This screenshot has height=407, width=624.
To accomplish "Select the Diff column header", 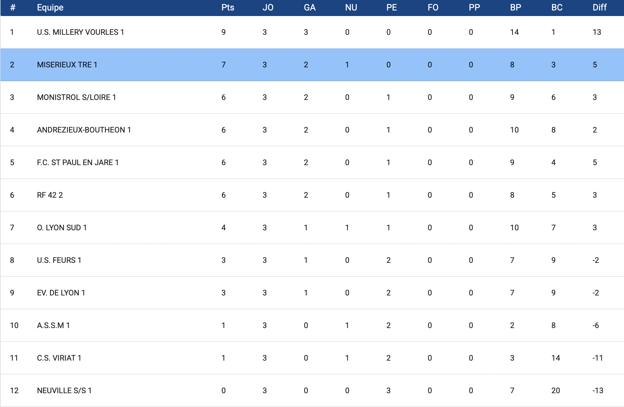I will (x=599, y=7).
